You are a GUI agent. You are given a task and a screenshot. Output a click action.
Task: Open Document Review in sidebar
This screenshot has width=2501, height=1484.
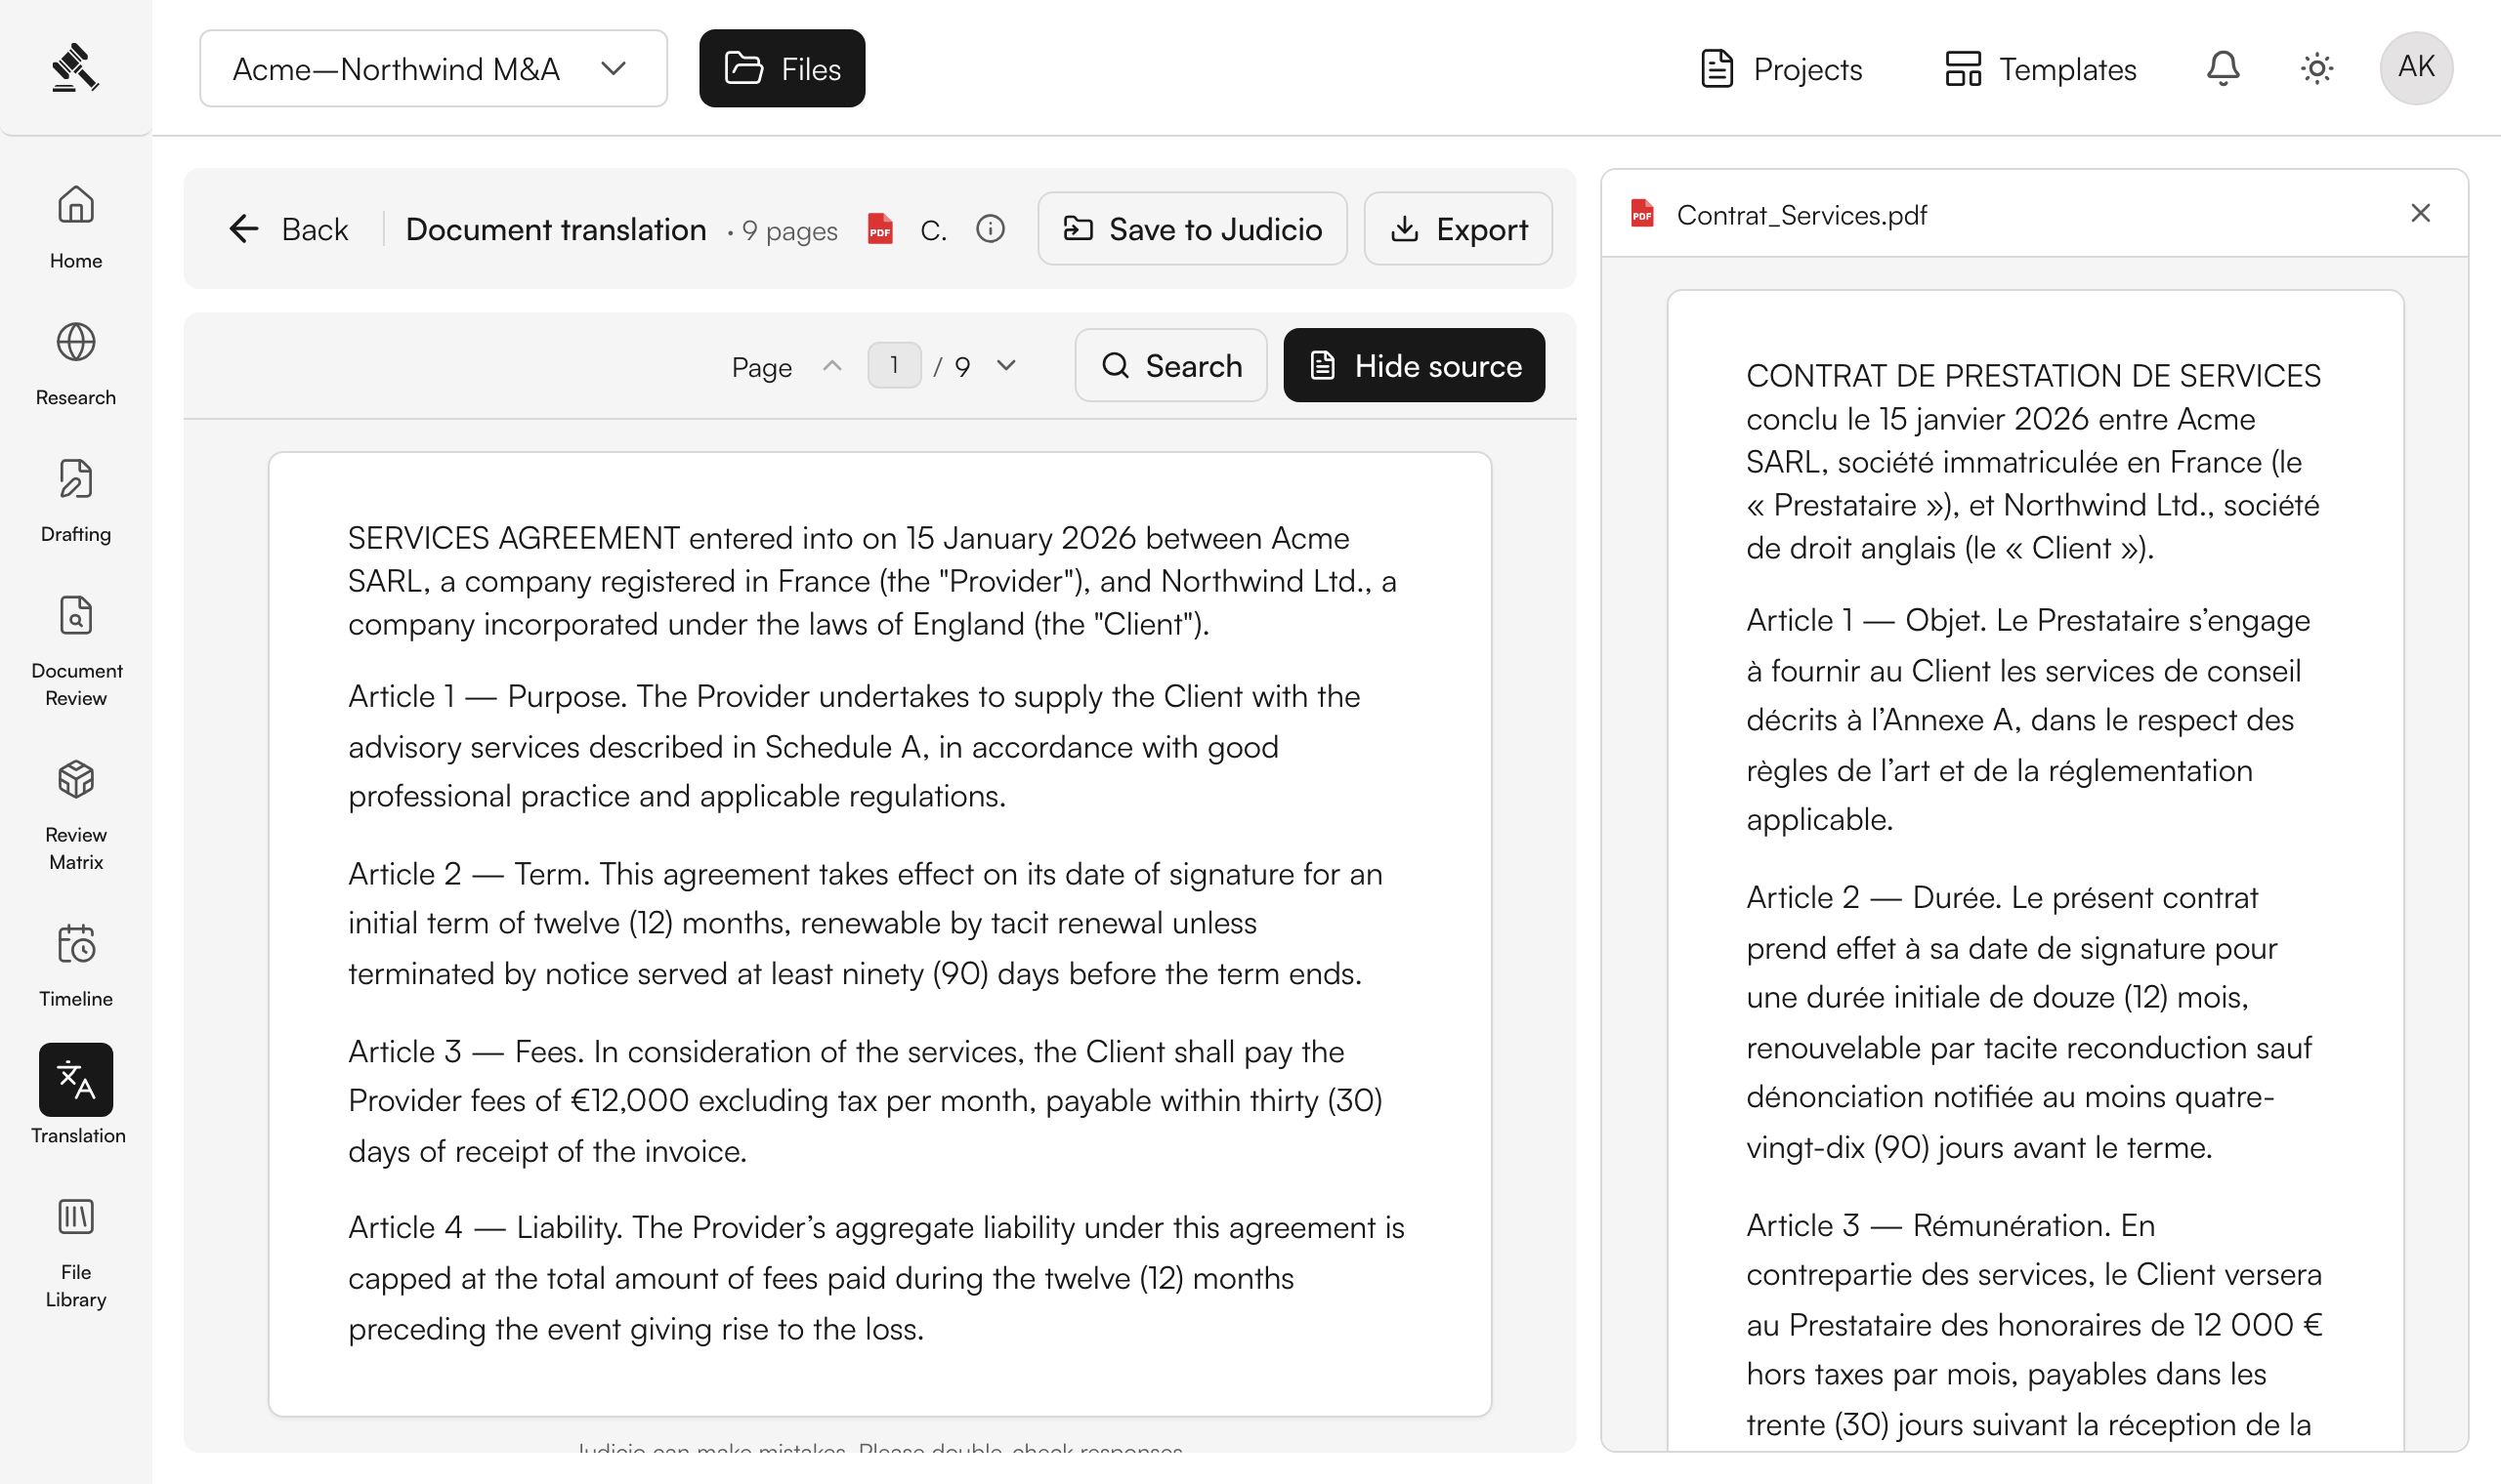click(x=76, y=616)
